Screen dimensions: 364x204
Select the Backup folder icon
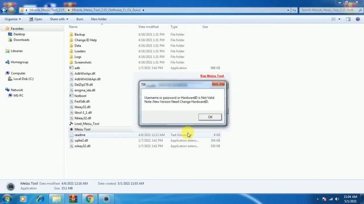(x=71, y=35)
